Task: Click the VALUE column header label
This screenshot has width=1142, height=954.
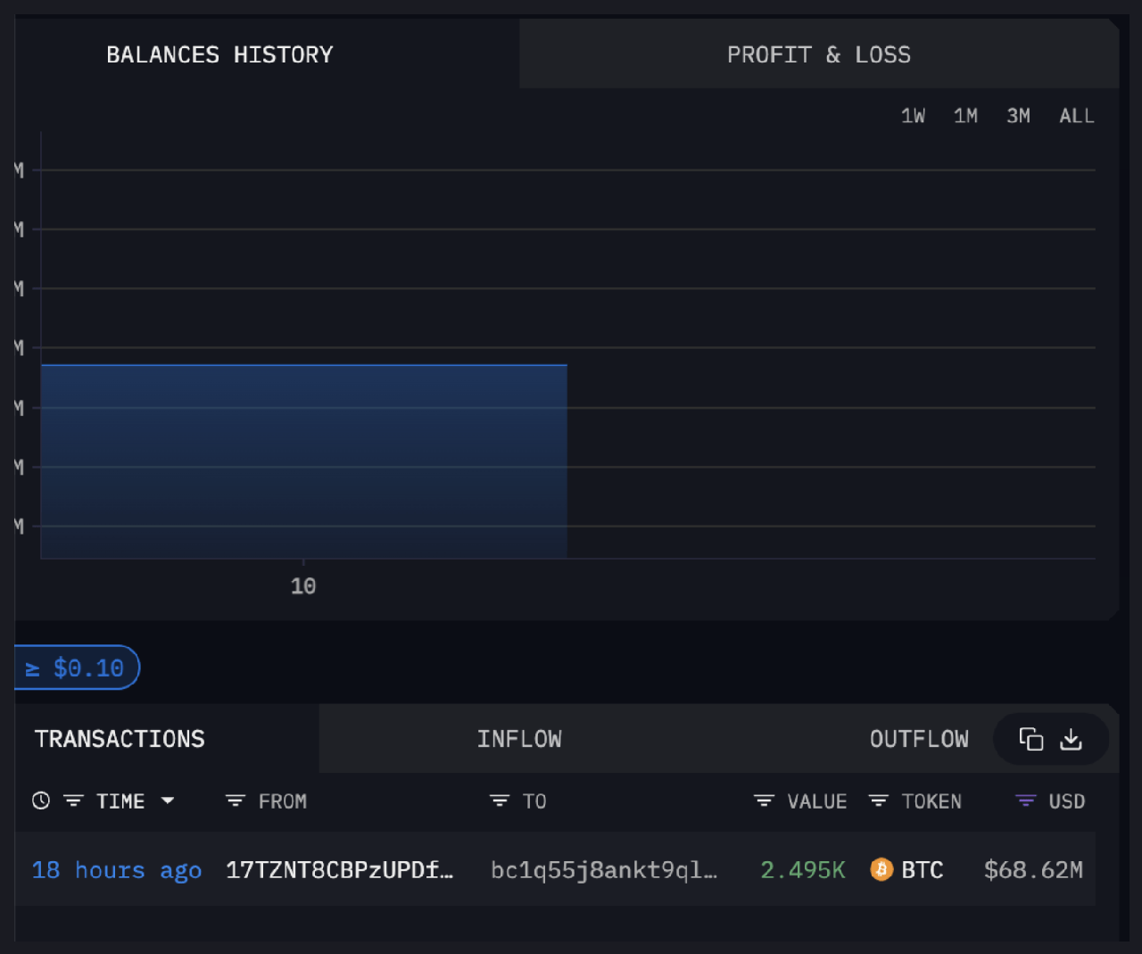Action: click(817, 801)
